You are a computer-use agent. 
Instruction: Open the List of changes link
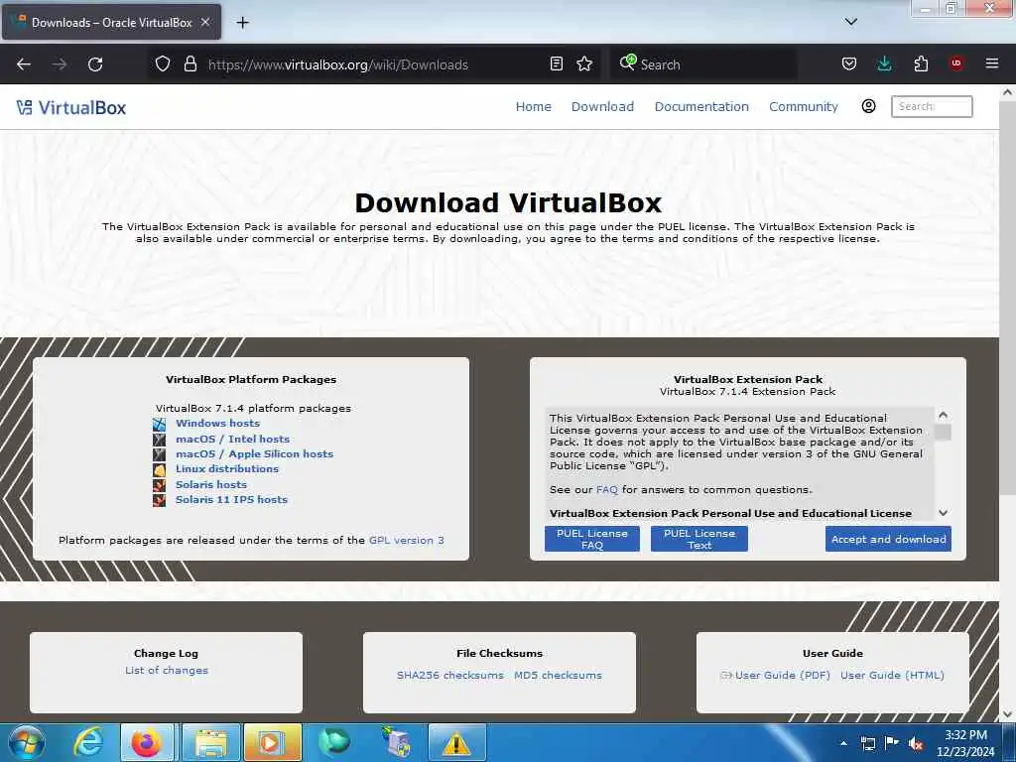tap(167, 670)
